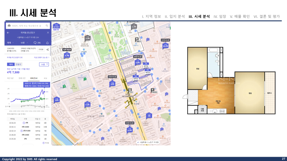Switch to the 비교 tab
Viewport: 287px width, 161px height.
46,78
